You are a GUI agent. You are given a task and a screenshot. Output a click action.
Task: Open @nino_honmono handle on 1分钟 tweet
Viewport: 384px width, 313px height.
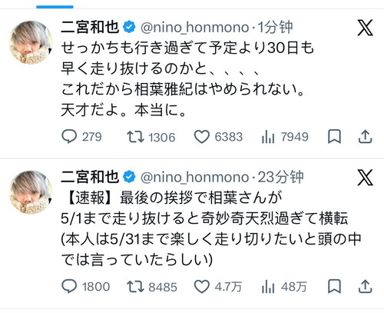pyautogui.click(x=195, y=28)
